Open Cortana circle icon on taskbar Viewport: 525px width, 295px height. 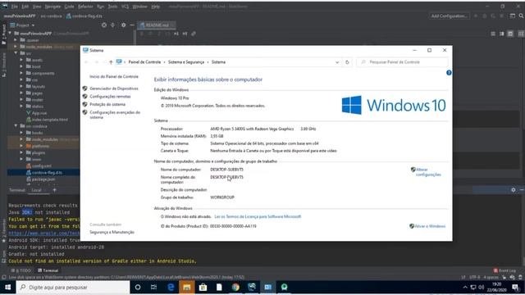pyautogui.click(x=138, y=288)
